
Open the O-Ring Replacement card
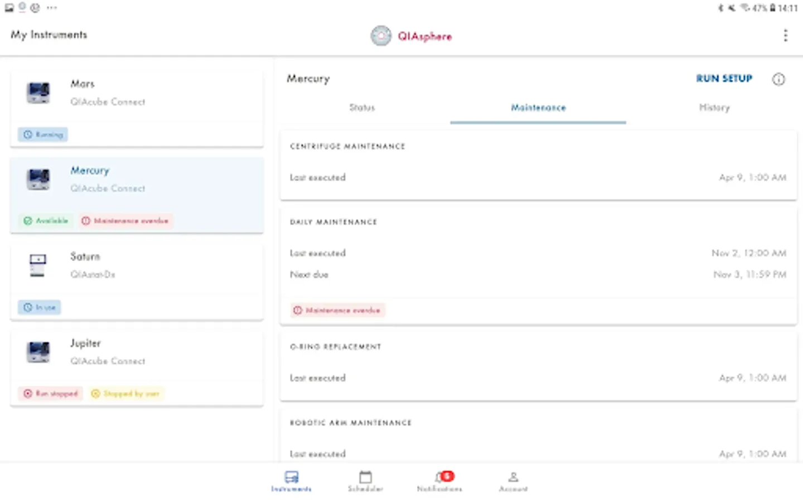pyautogui.click(x=538, y=366)
